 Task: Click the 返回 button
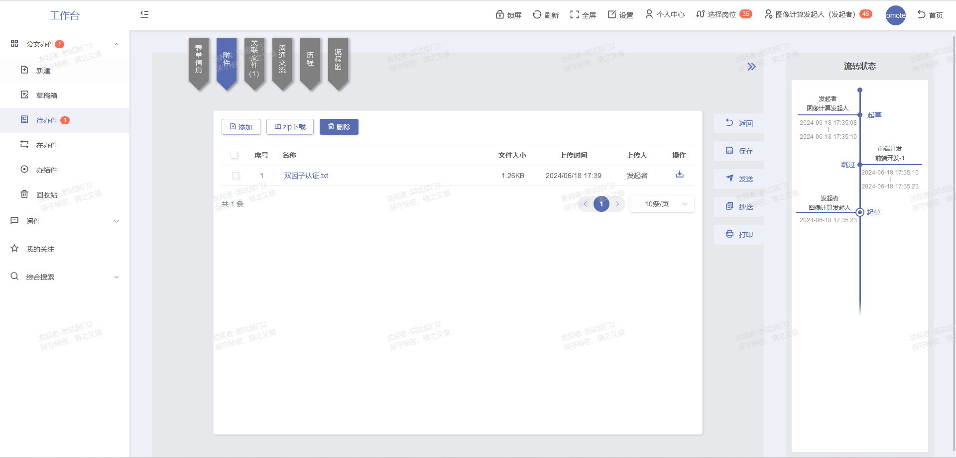point(739,123)
